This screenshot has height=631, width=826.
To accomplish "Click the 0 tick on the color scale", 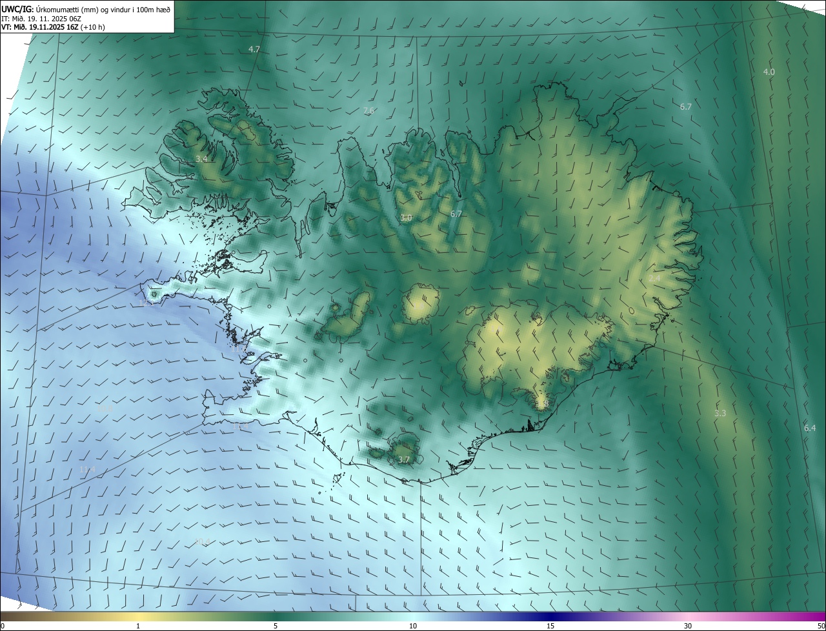I will [3, 626].
